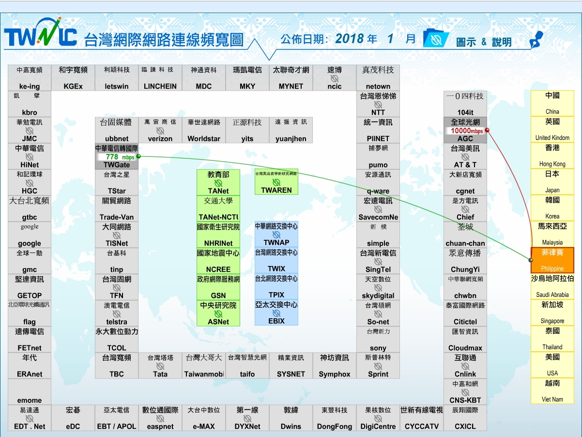Click the crossed-link icon in the TWNAP box
Viewport: 582px width, 437px height.
276,234
